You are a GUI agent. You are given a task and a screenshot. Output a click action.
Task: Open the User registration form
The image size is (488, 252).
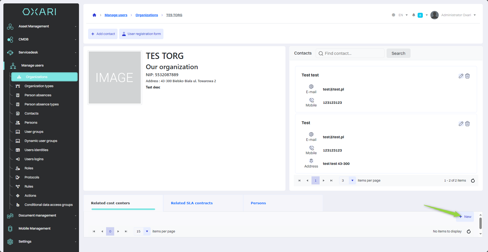[x=141, y=34]
